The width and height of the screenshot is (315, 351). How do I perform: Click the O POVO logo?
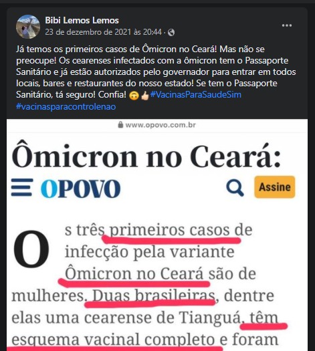coord(81,189)
